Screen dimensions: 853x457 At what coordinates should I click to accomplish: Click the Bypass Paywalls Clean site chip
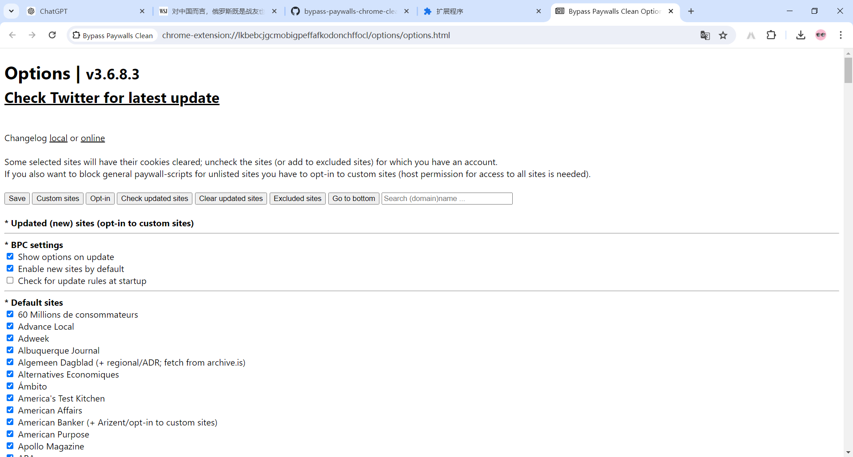click(x=113, y=35)
